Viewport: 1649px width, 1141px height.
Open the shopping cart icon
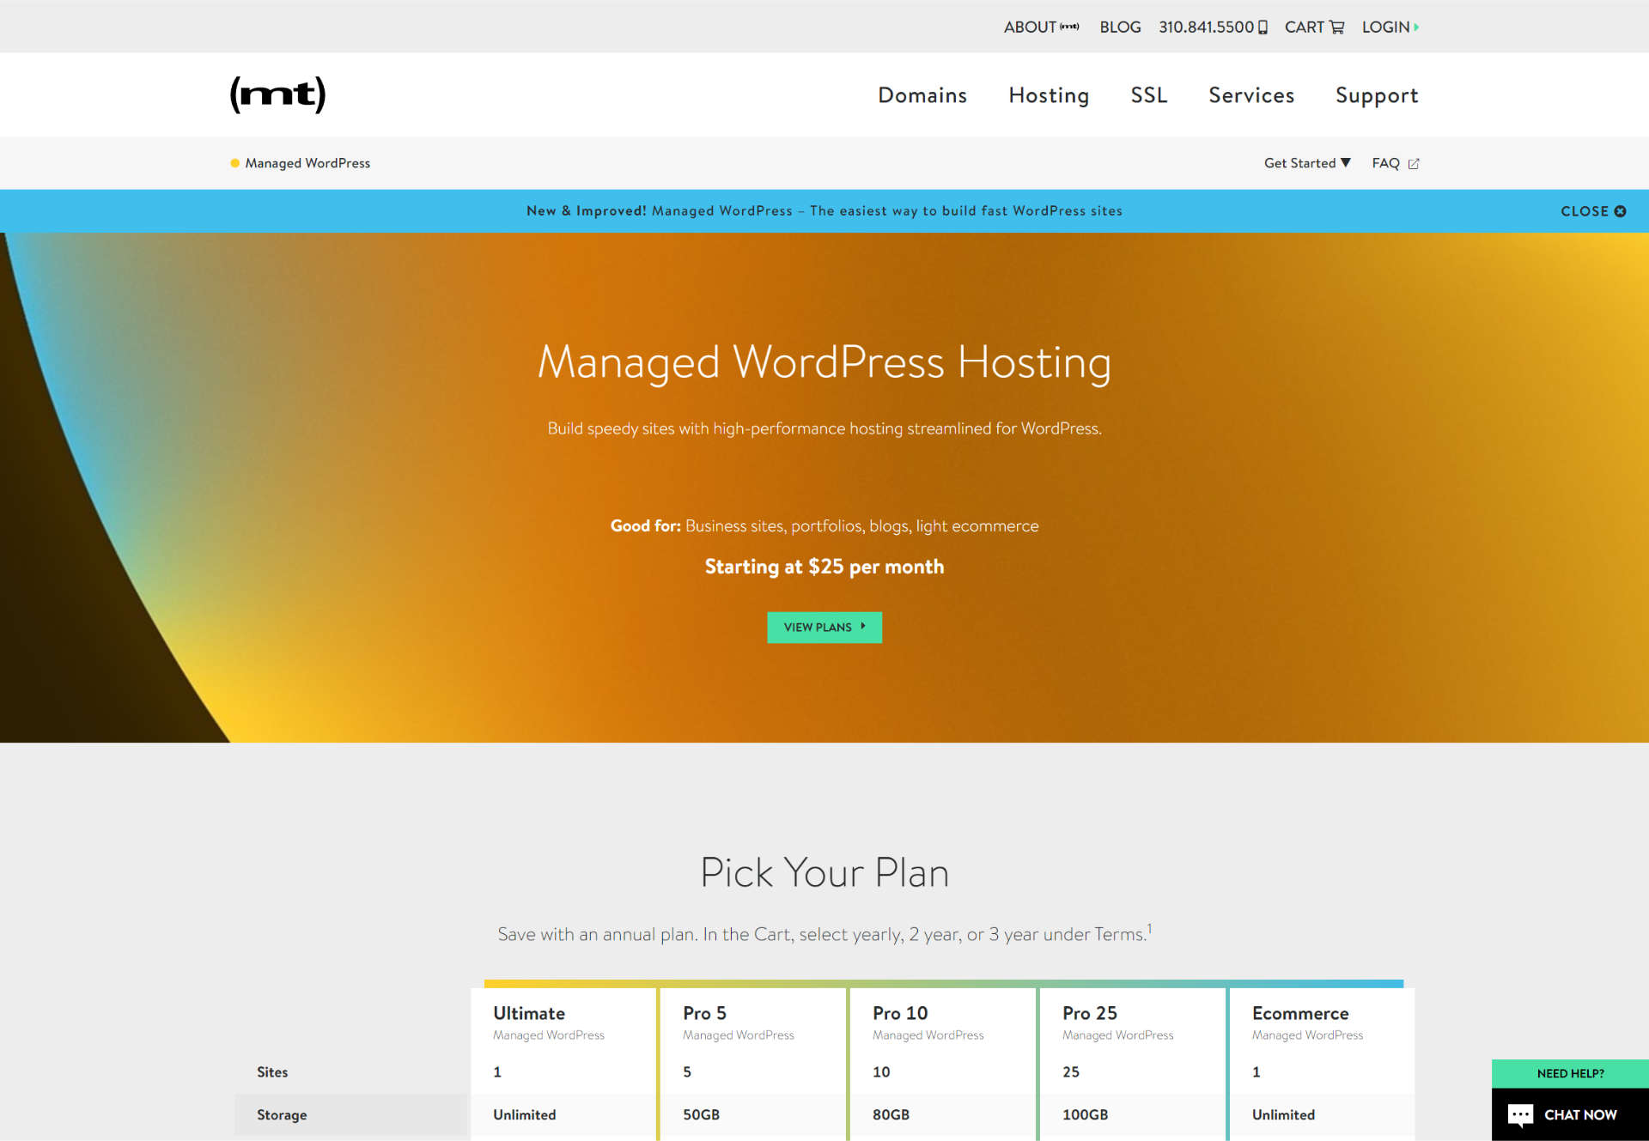click(x=1337, y=27)
